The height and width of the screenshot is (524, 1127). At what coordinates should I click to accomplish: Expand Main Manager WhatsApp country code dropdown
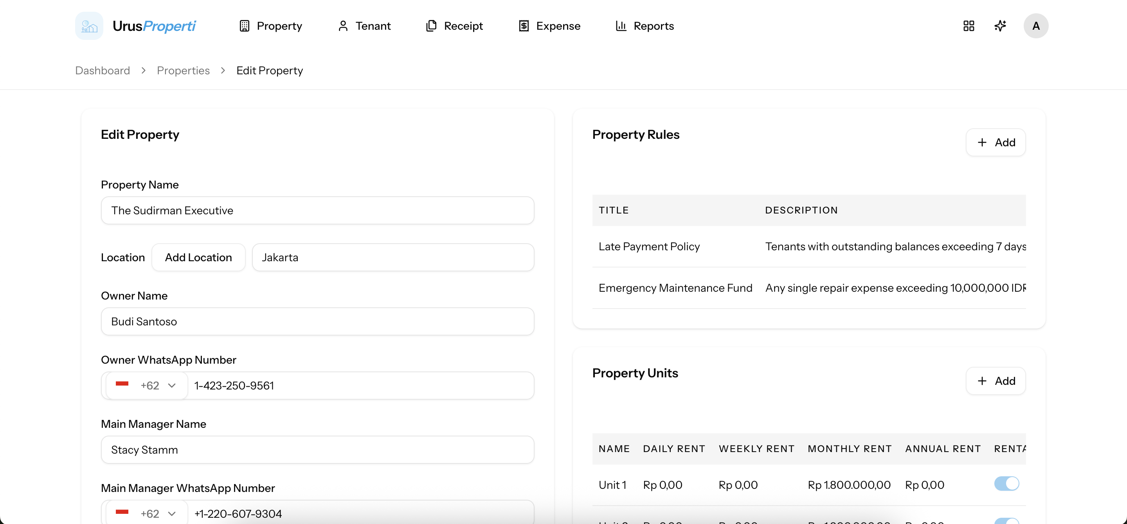tap(147, 513)
